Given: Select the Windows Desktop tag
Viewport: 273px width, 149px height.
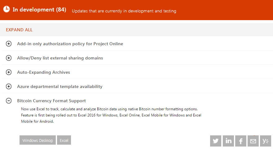Looking at the screenshot, I should click(x=38, y=140).
